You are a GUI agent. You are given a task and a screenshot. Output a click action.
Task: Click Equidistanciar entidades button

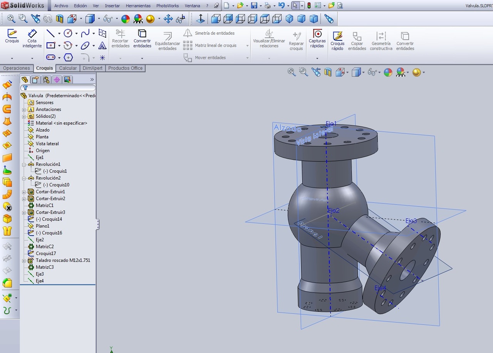[x=168, y=41]
